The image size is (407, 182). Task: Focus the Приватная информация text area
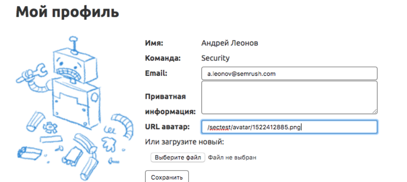(x=289, y=97)
